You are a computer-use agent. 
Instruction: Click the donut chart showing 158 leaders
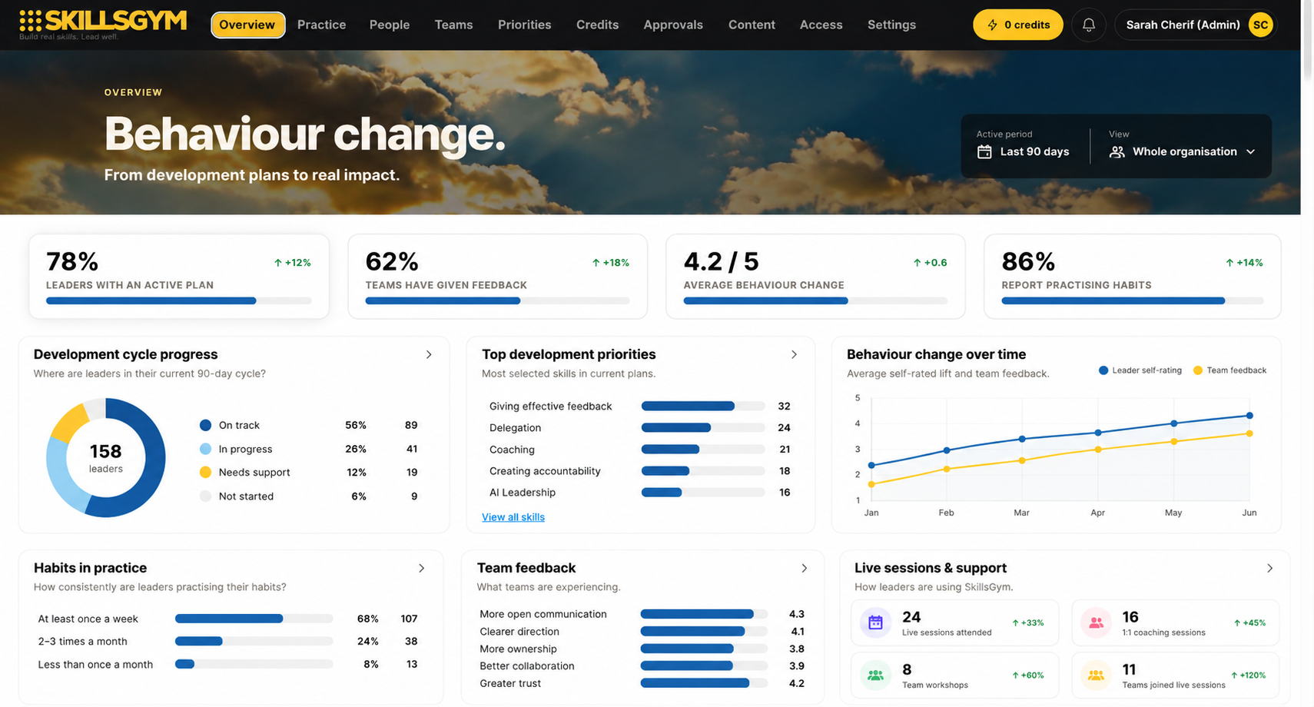(x=105, y=457)
